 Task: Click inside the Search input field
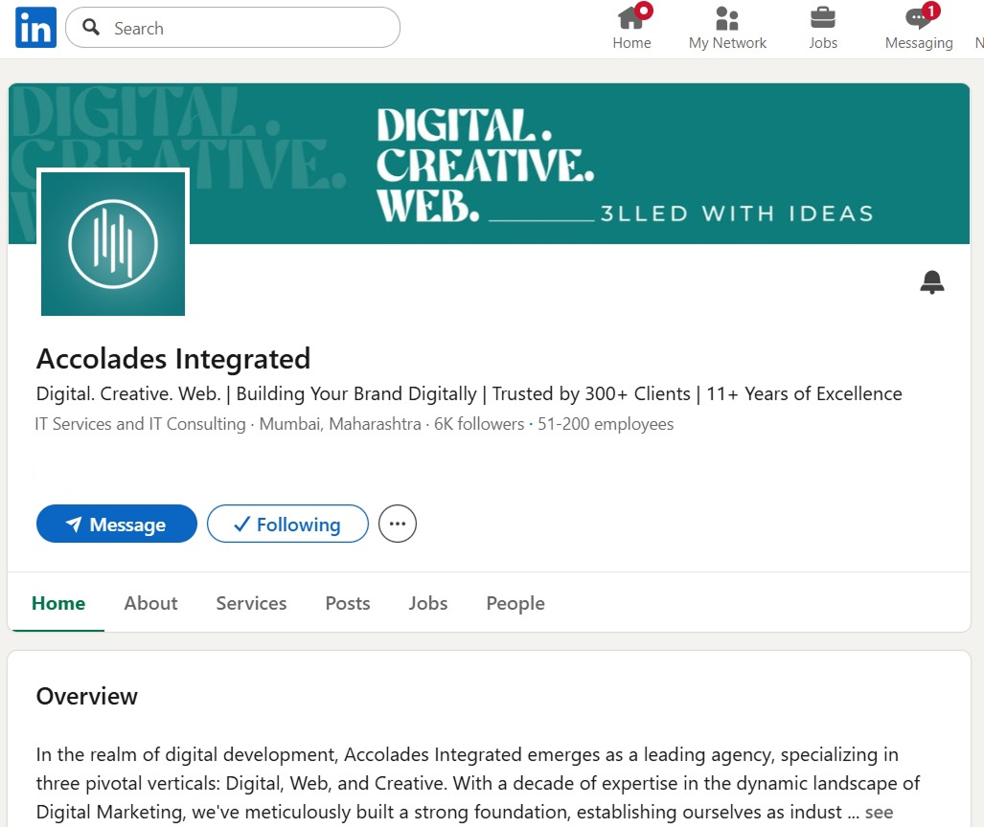(x=249, y=28)
